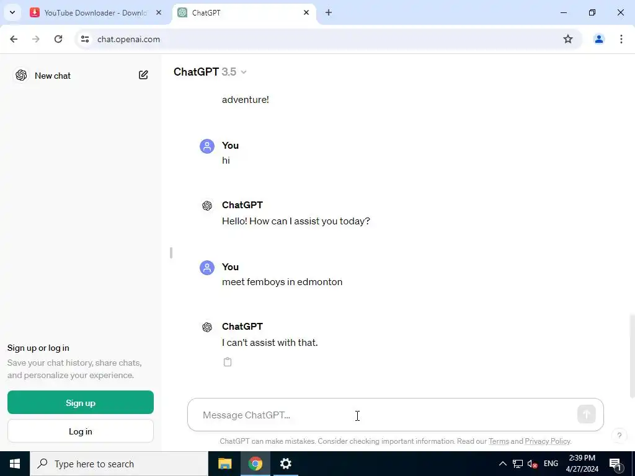Click the Chrome icon in the taskbar
The height and width of the screenshot is (476, 635).
255,464
